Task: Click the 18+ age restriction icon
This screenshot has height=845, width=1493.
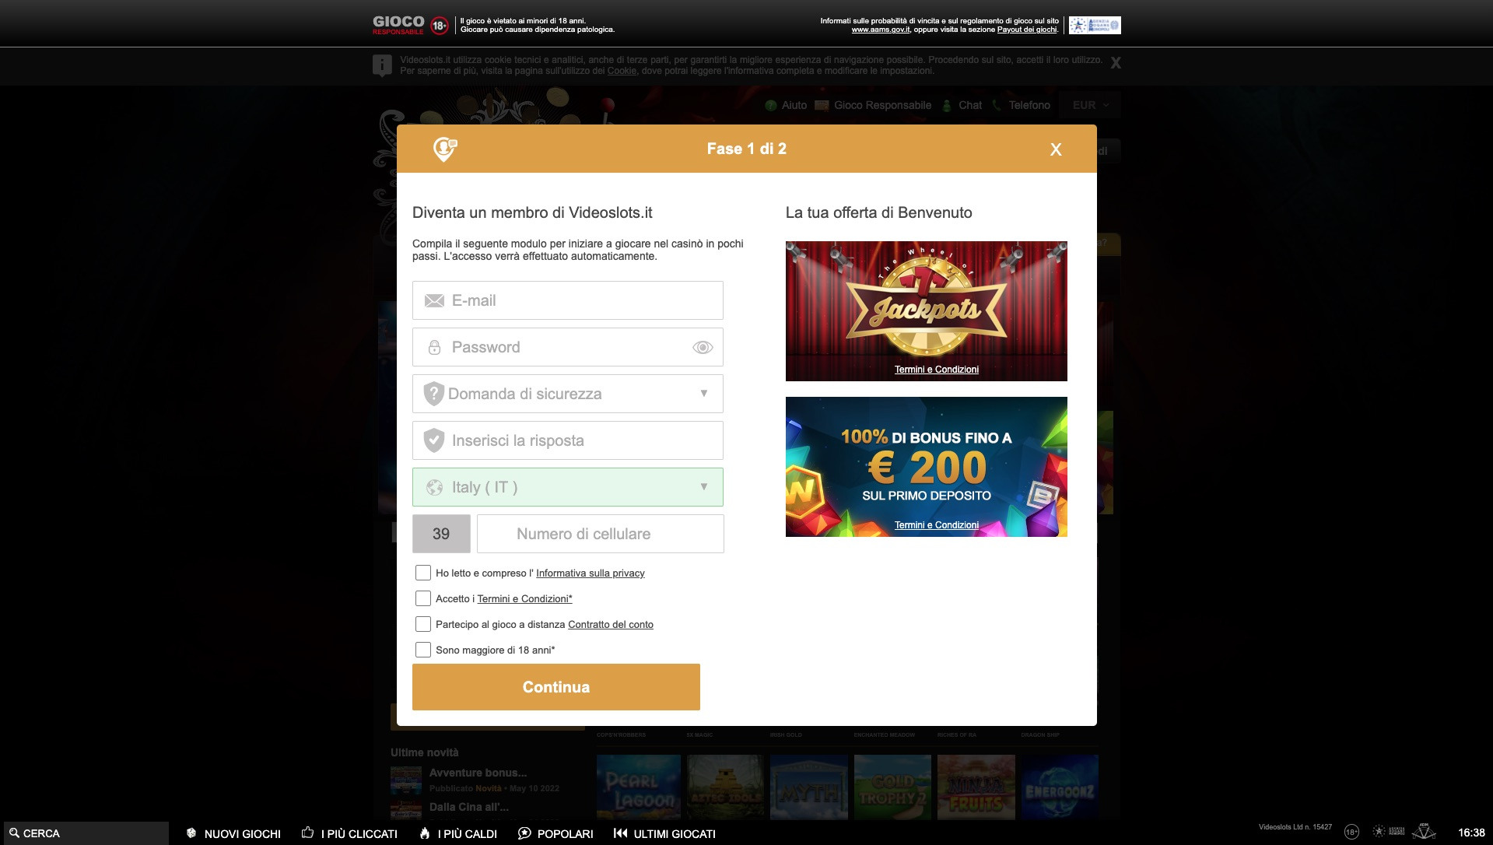Action: [x=1352, y=831]
